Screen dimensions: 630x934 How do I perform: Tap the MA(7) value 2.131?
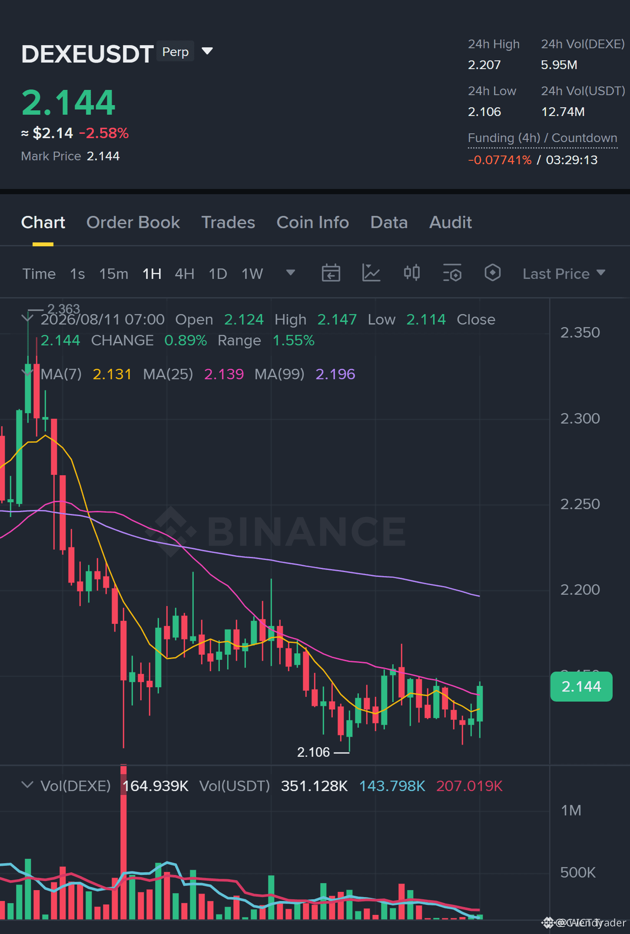[112, 374]
